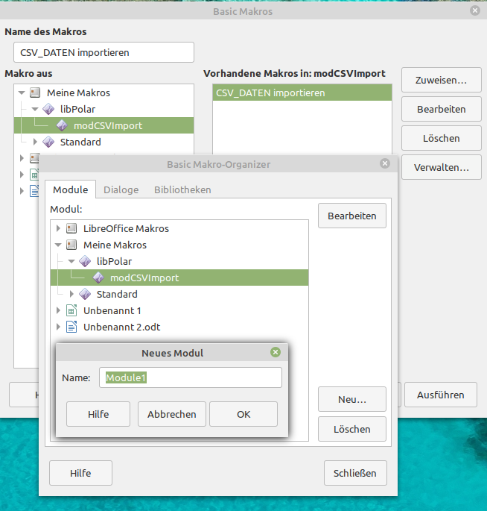The height and width of the screenshot is (511, 487).
Task: Close the Basic Makros window
Action: [475, 10]
